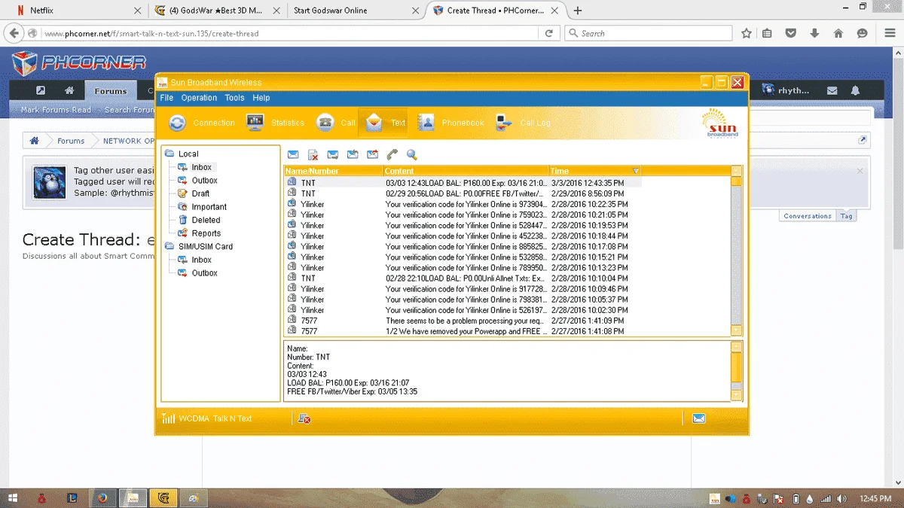This screenshot has height=508, width=904.
Task: Click the resend message icon with red arrow
Action: pyautogui.click(x=372, y=155)
